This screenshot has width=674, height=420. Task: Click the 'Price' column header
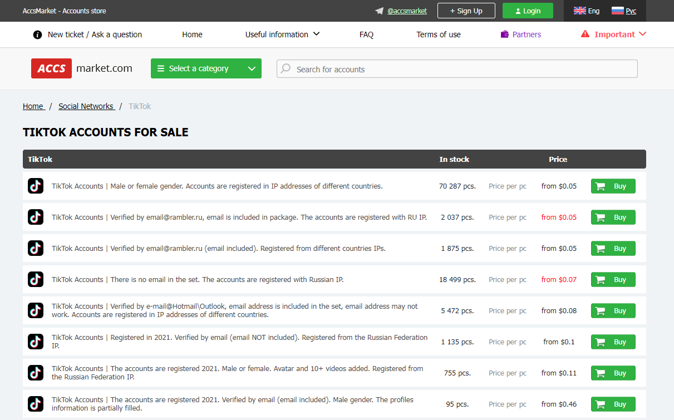coord(558,159)
